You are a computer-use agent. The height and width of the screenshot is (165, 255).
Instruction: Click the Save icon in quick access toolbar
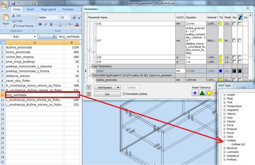click(x=13, y=3)
